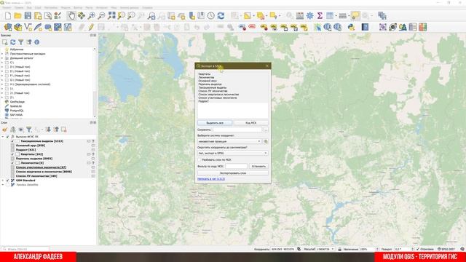Toggle the Отрисовка render checkbox
466x262 pixels.
(417, 249)
